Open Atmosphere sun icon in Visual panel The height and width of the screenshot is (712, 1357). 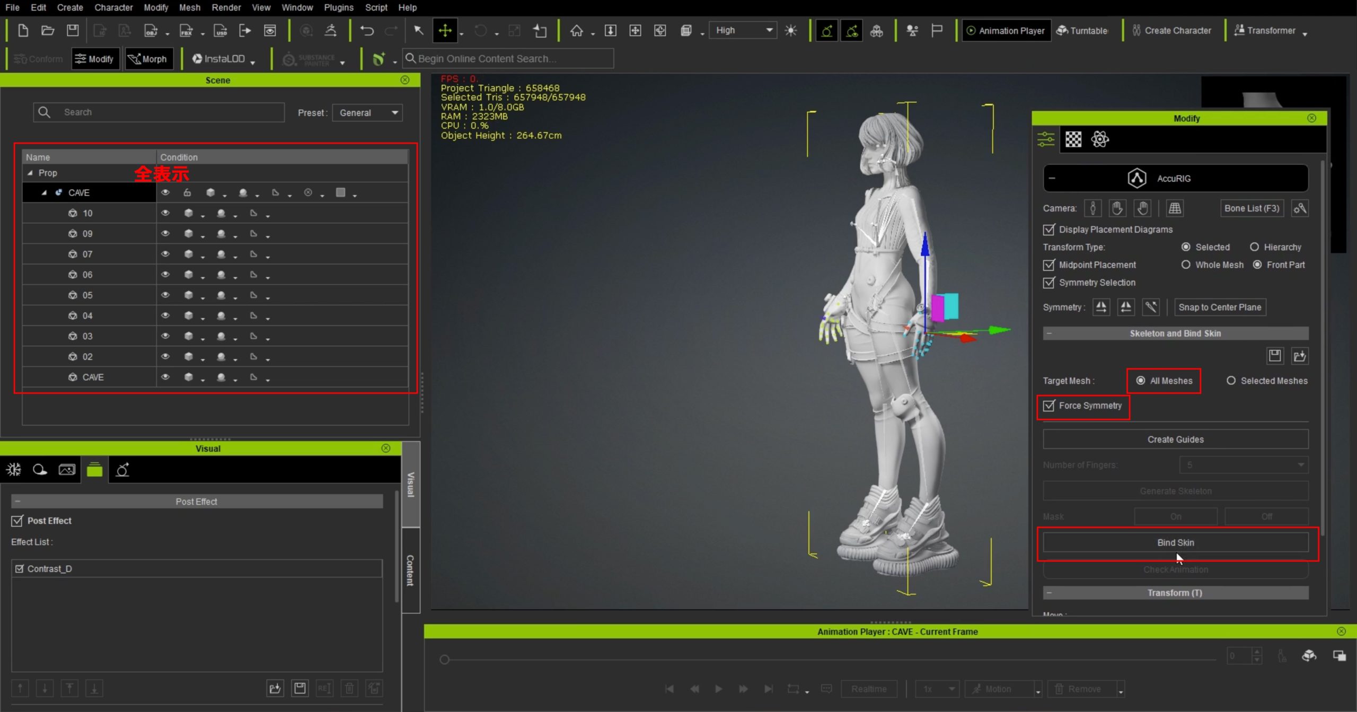point(14,470)
